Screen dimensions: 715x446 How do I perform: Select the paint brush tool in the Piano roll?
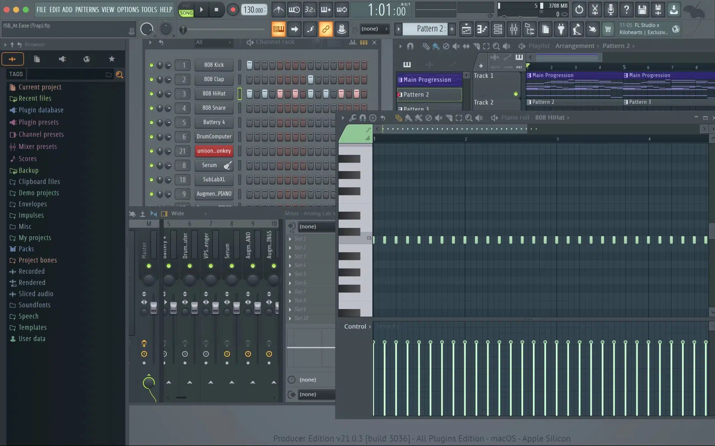(x=409, y=118)
